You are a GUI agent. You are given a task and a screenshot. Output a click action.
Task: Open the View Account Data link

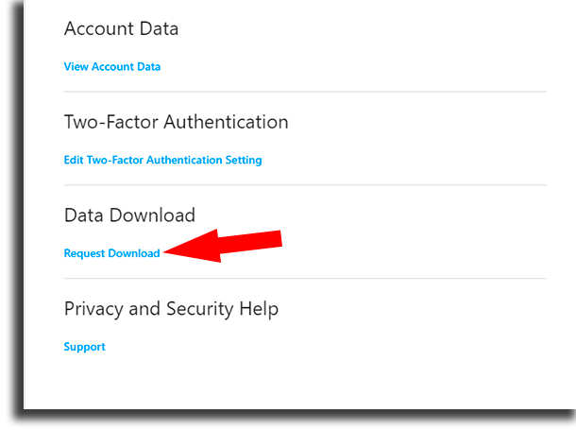[x=112, y=66]
